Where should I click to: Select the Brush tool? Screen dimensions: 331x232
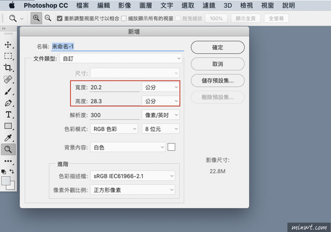[x=8, y=91]
